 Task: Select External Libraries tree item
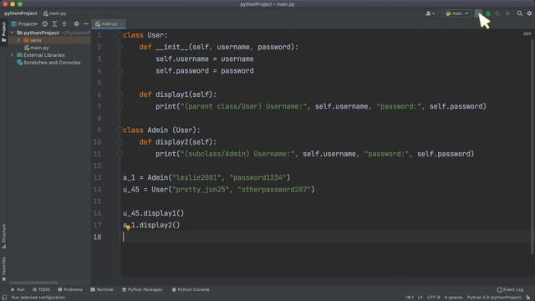[41, 55]
